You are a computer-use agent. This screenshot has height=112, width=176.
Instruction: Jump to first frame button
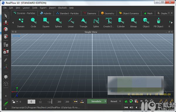[x=126, y=107]
